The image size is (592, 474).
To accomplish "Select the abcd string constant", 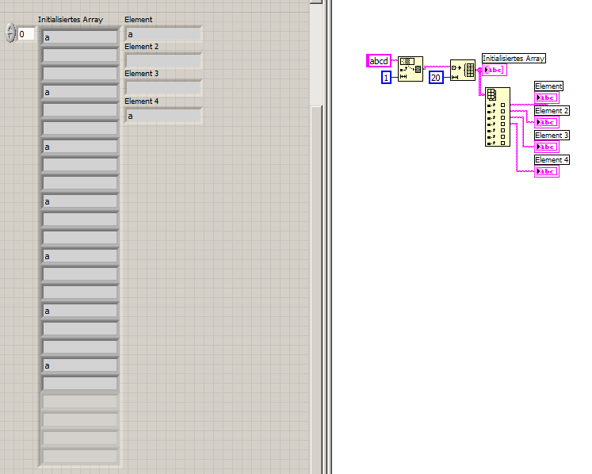I will tap(379, 61).
